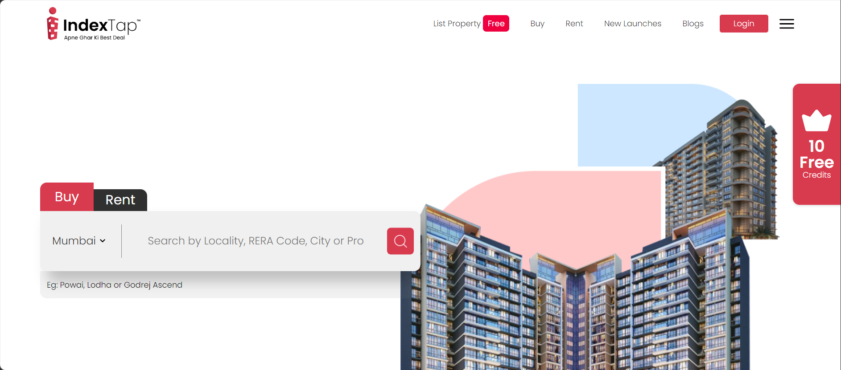Image resolution: width=841 pixels, height=370 pixels.
Task: Open Buy in the top navigation
Action: 537,24
